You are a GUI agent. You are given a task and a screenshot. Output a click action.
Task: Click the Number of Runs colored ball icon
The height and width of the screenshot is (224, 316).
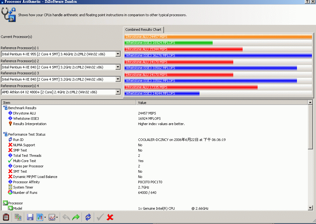[10, 192]
